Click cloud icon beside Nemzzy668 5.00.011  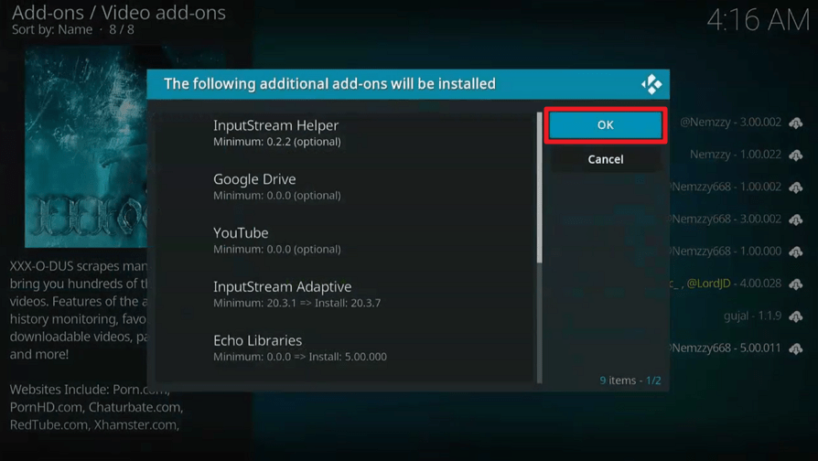click(x=795, y=348)
